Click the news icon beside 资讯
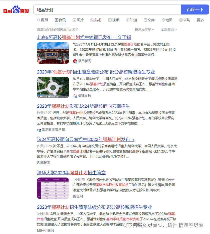 57,20
